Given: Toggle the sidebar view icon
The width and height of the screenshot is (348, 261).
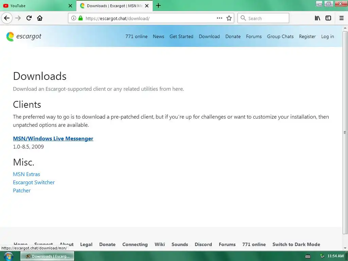Looking at the screenshot, I should pos(328,18).
